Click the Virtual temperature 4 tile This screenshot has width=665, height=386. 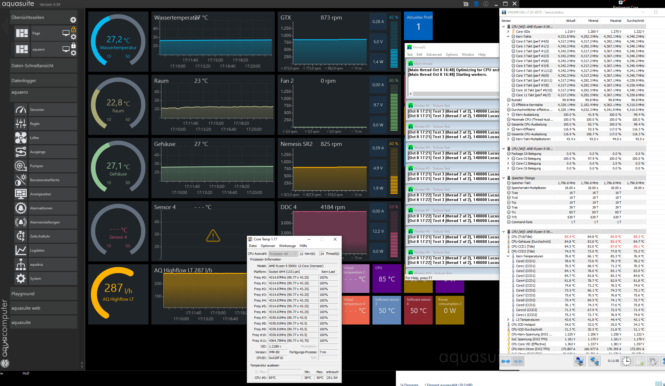[355, 310]
